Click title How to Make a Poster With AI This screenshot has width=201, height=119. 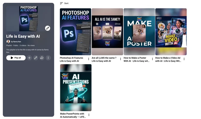coord(136,59)
